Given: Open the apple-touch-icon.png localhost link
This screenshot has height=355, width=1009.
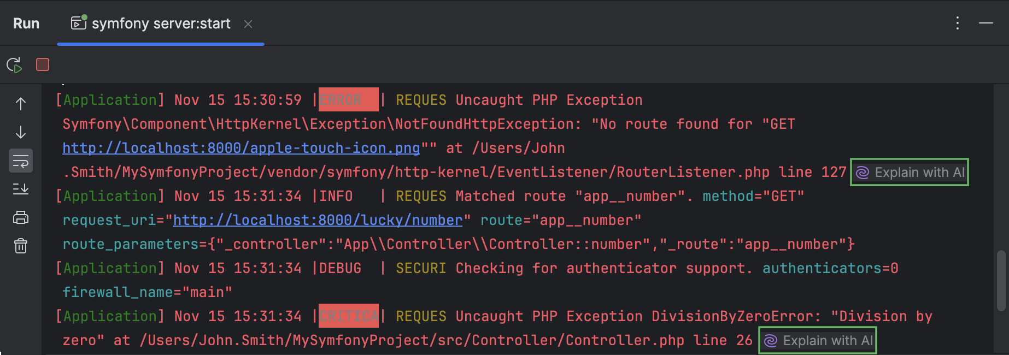Looking at the screenshot, I should click(241, 148).
